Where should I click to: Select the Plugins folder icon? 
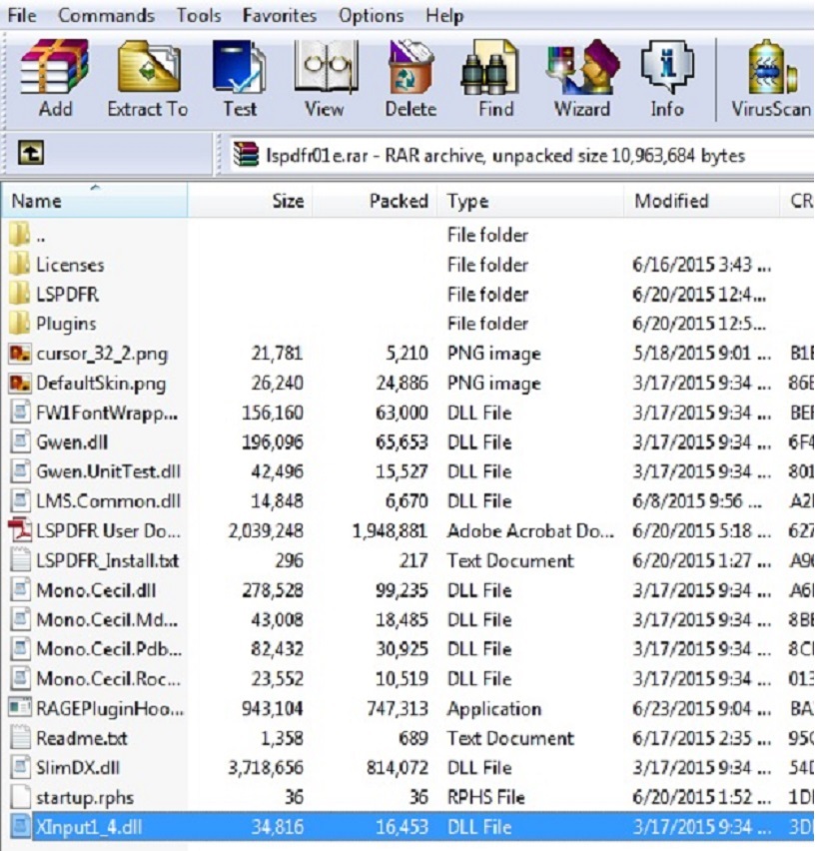tap(20, 324)
